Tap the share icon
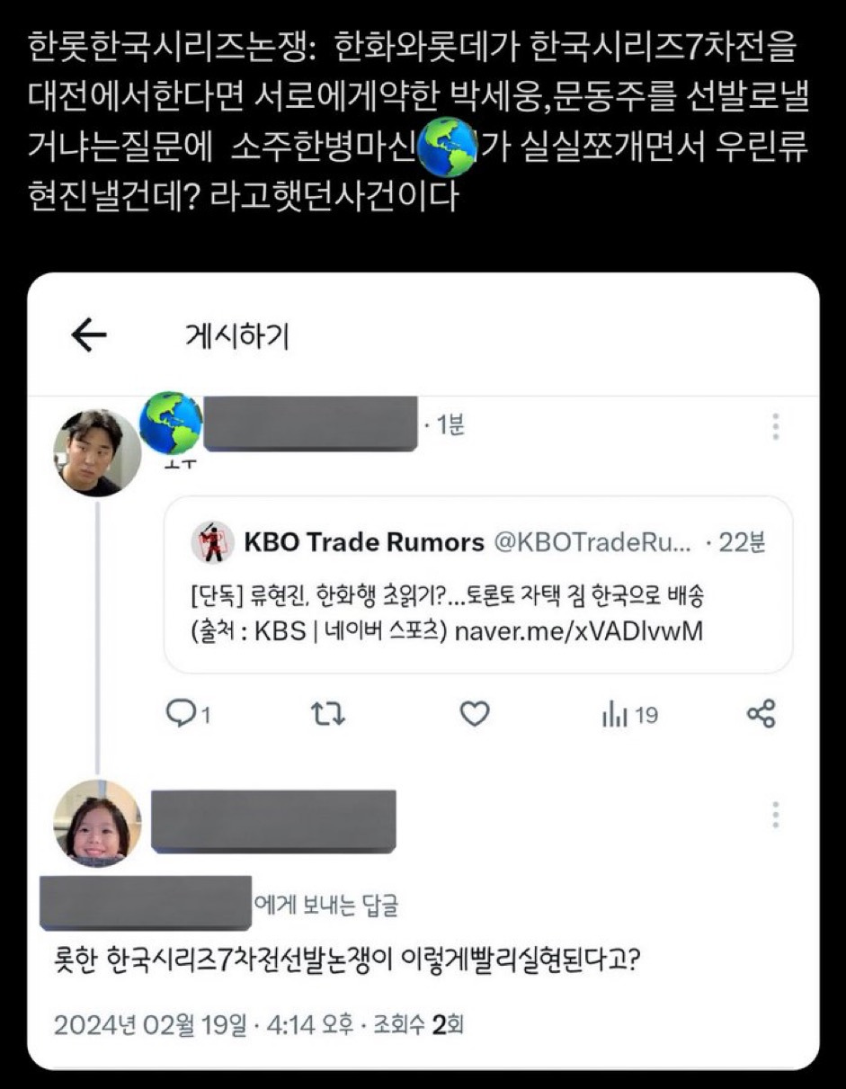The image size is (846, 1089). pos(761,714)
